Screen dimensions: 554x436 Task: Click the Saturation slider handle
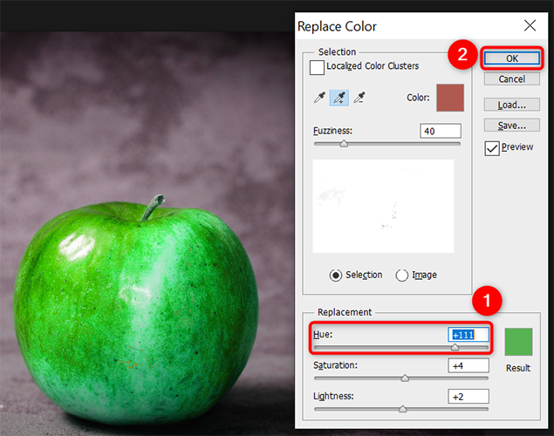[405, 378]
